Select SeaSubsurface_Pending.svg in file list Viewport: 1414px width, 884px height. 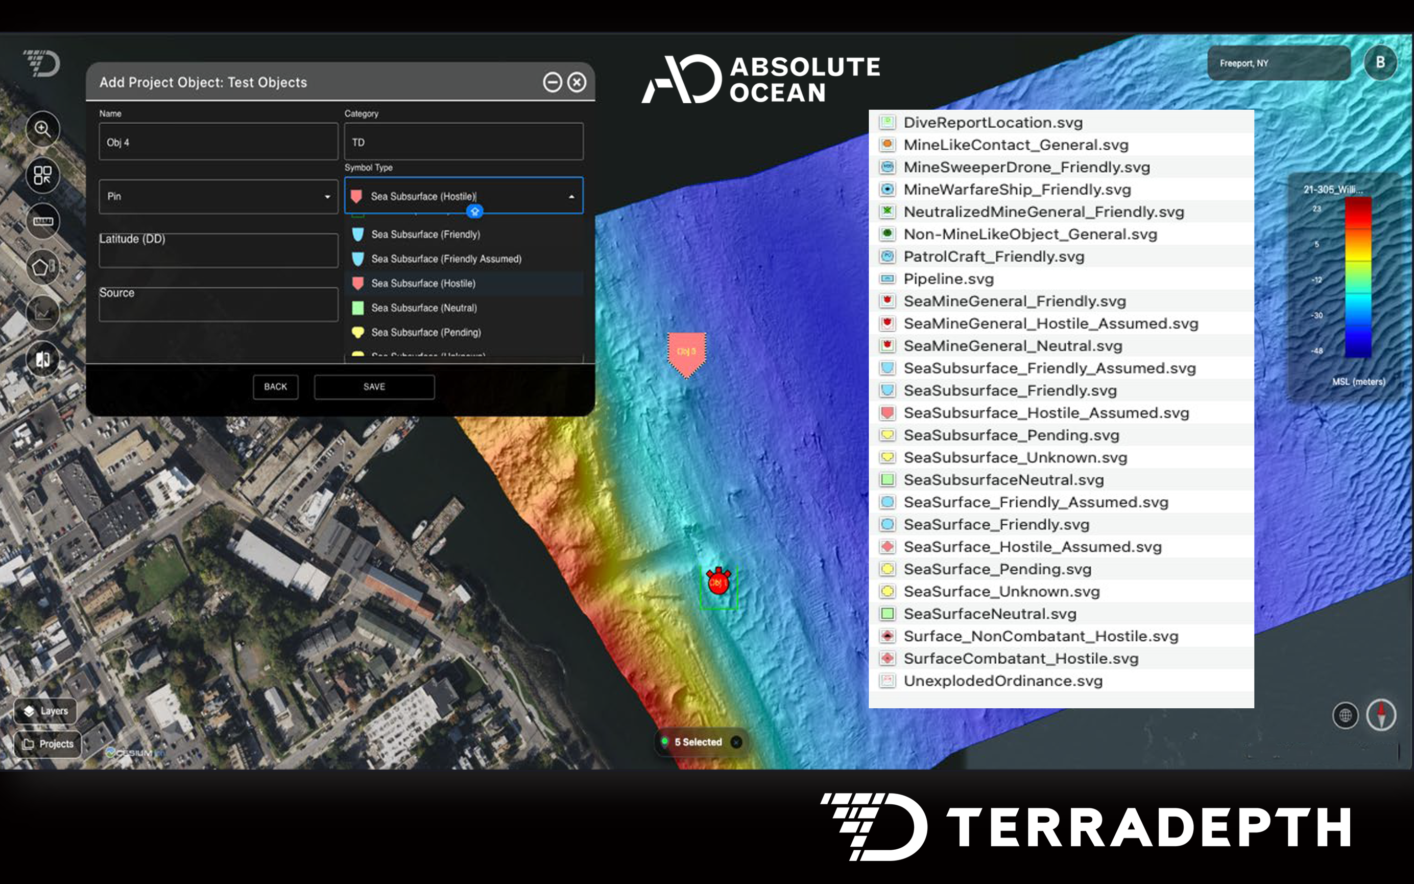[1062, 435]
